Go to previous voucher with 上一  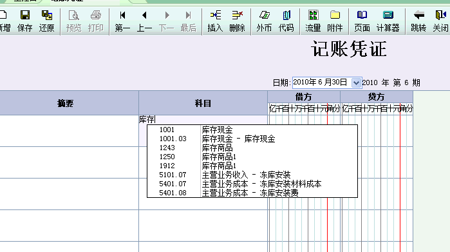(x=144, y=21)
